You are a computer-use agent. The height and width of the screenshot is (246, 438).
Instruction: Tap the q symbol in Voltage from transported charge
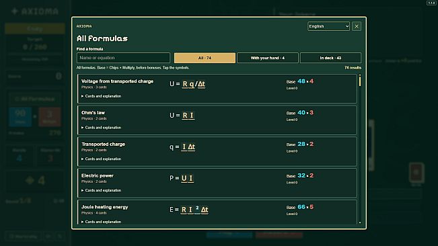(x=192, y=84)
